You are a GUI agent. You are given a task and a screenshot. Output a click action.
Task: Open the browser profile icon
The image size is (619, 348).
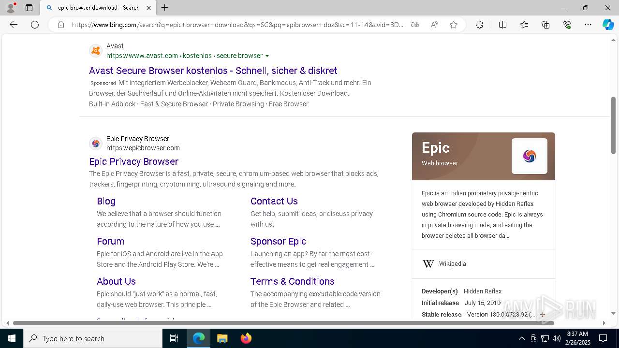click(10, 7)
